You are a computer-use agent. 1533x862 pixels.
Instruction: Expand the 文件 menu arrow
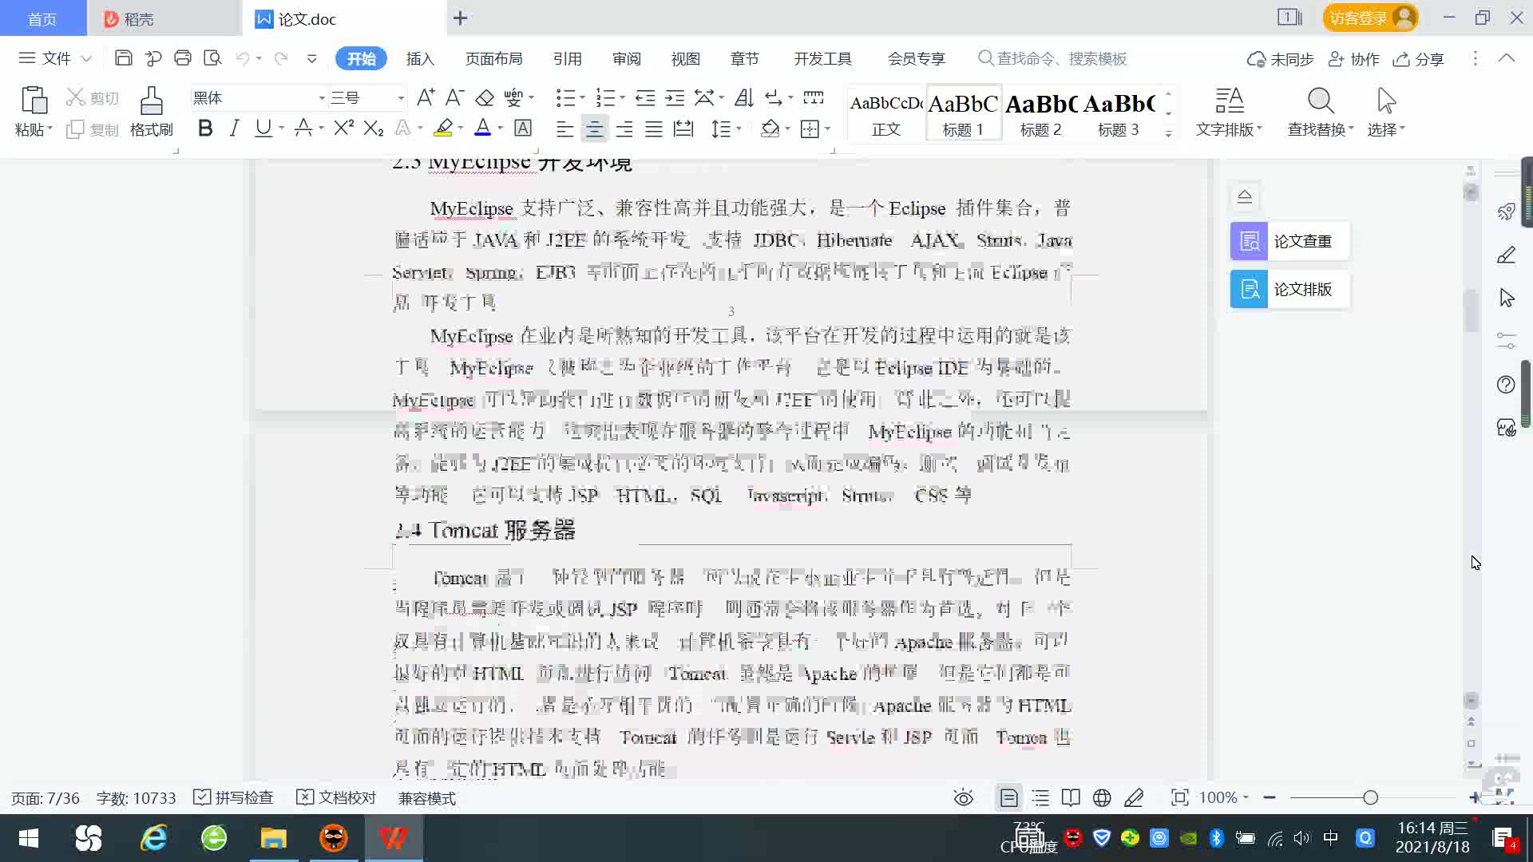tap(87, 59)
